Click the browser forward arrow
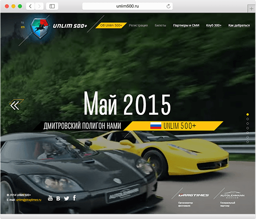This screenshot has width=256, height=219. pos(39,6)
